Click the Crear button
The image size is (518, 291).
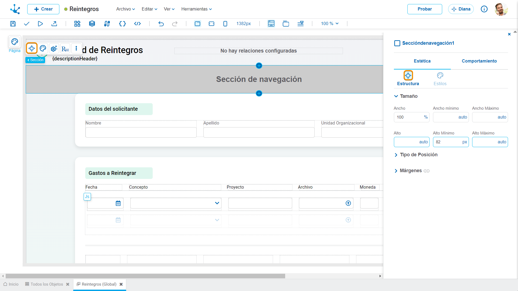point(43,9)
